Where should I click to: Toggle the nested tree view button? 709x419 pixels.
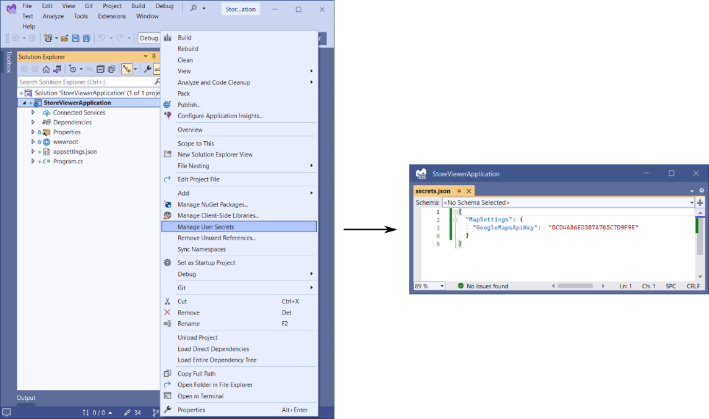127,69
